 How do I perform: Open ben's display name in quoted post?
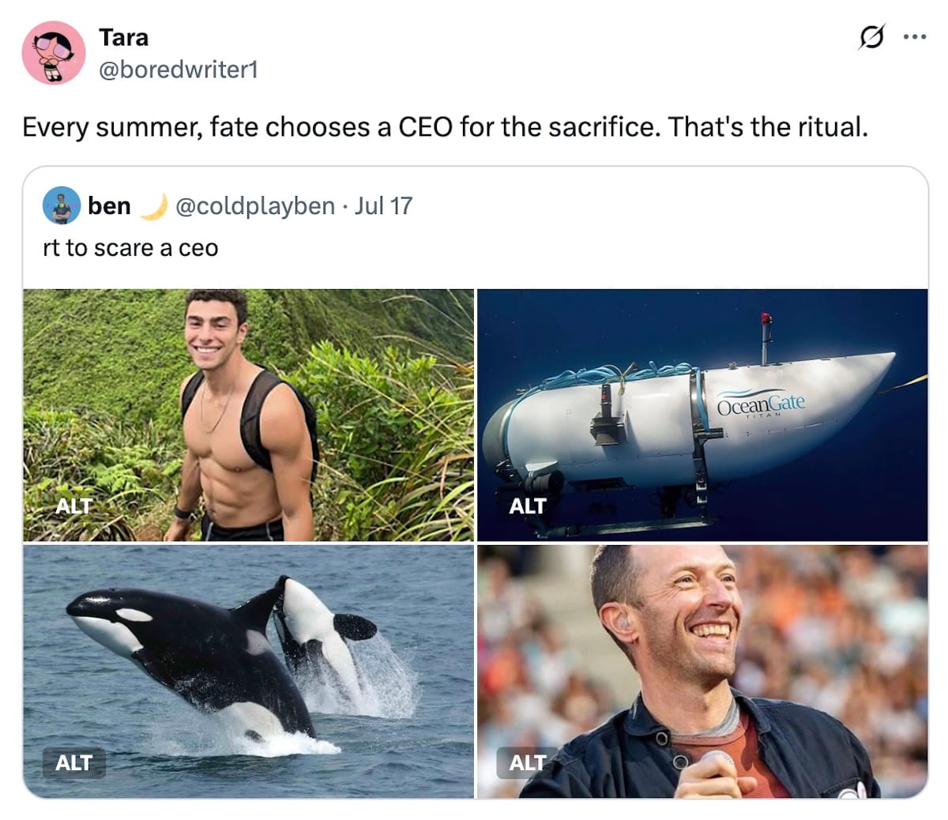[109, 206]
